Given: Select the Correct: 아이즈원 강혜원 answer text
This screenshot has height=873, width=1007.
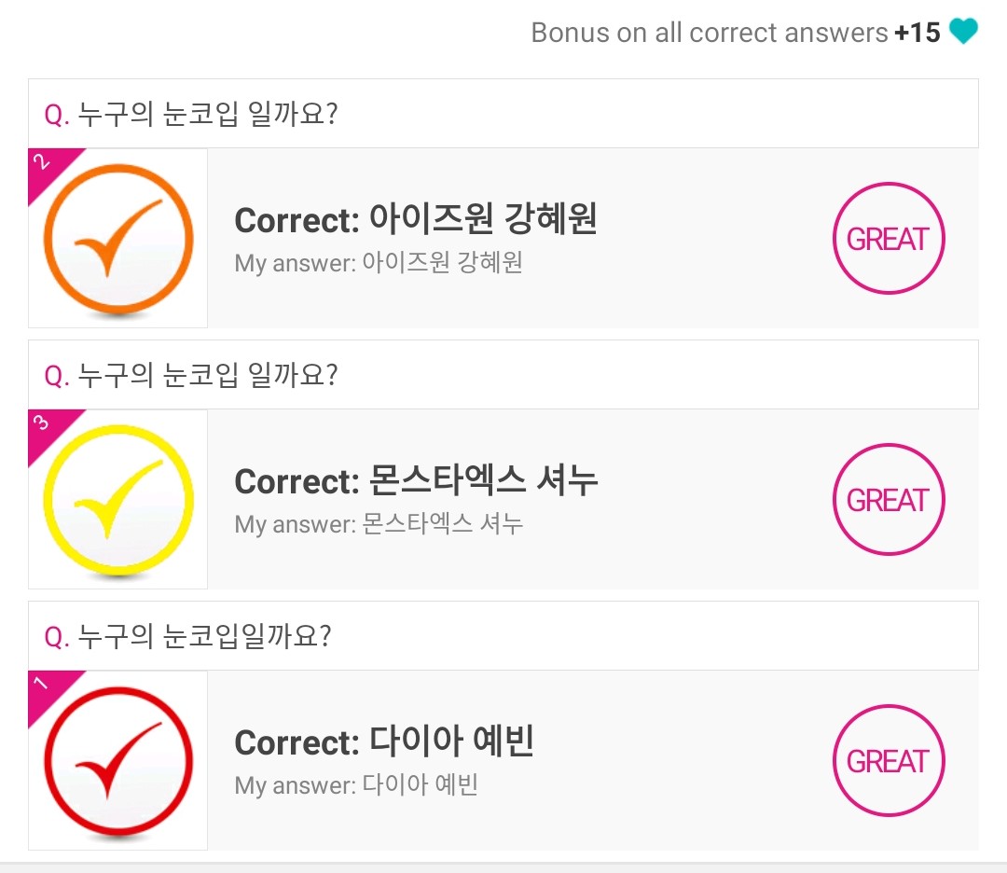Looking at the screenshot, I should pos(415,220).
